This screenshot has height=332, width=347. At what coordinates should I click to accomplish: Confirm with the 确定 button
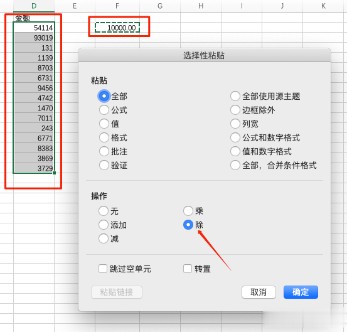coord(301,292)
